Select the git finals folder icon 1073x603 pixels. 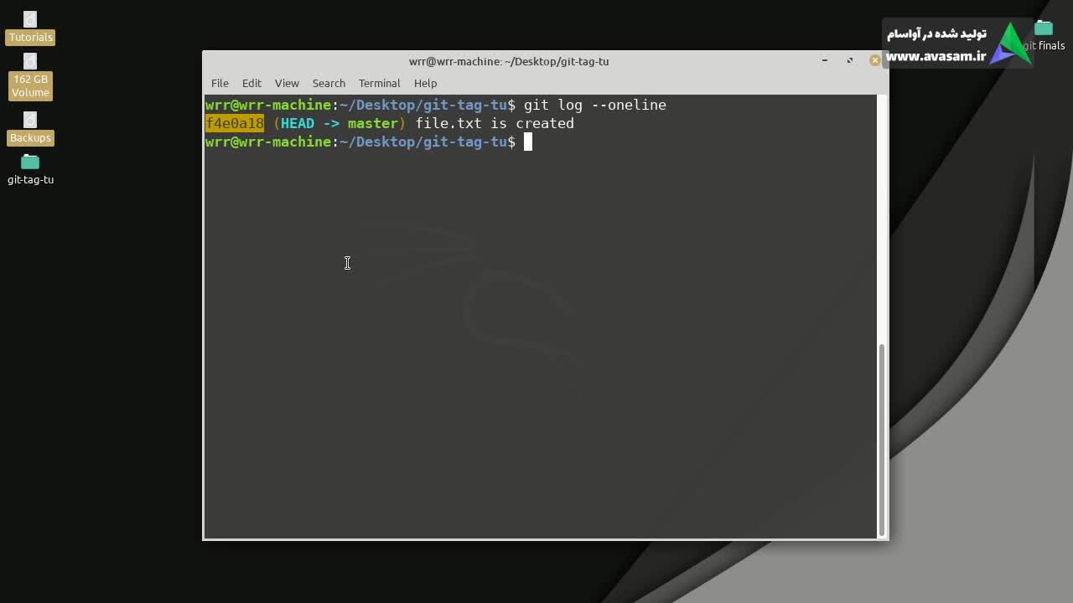1044,30
